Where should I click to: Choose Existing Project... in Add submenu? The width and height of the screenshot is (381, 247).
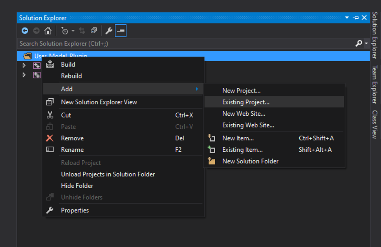pyautogui.click(x=274, y=102)
